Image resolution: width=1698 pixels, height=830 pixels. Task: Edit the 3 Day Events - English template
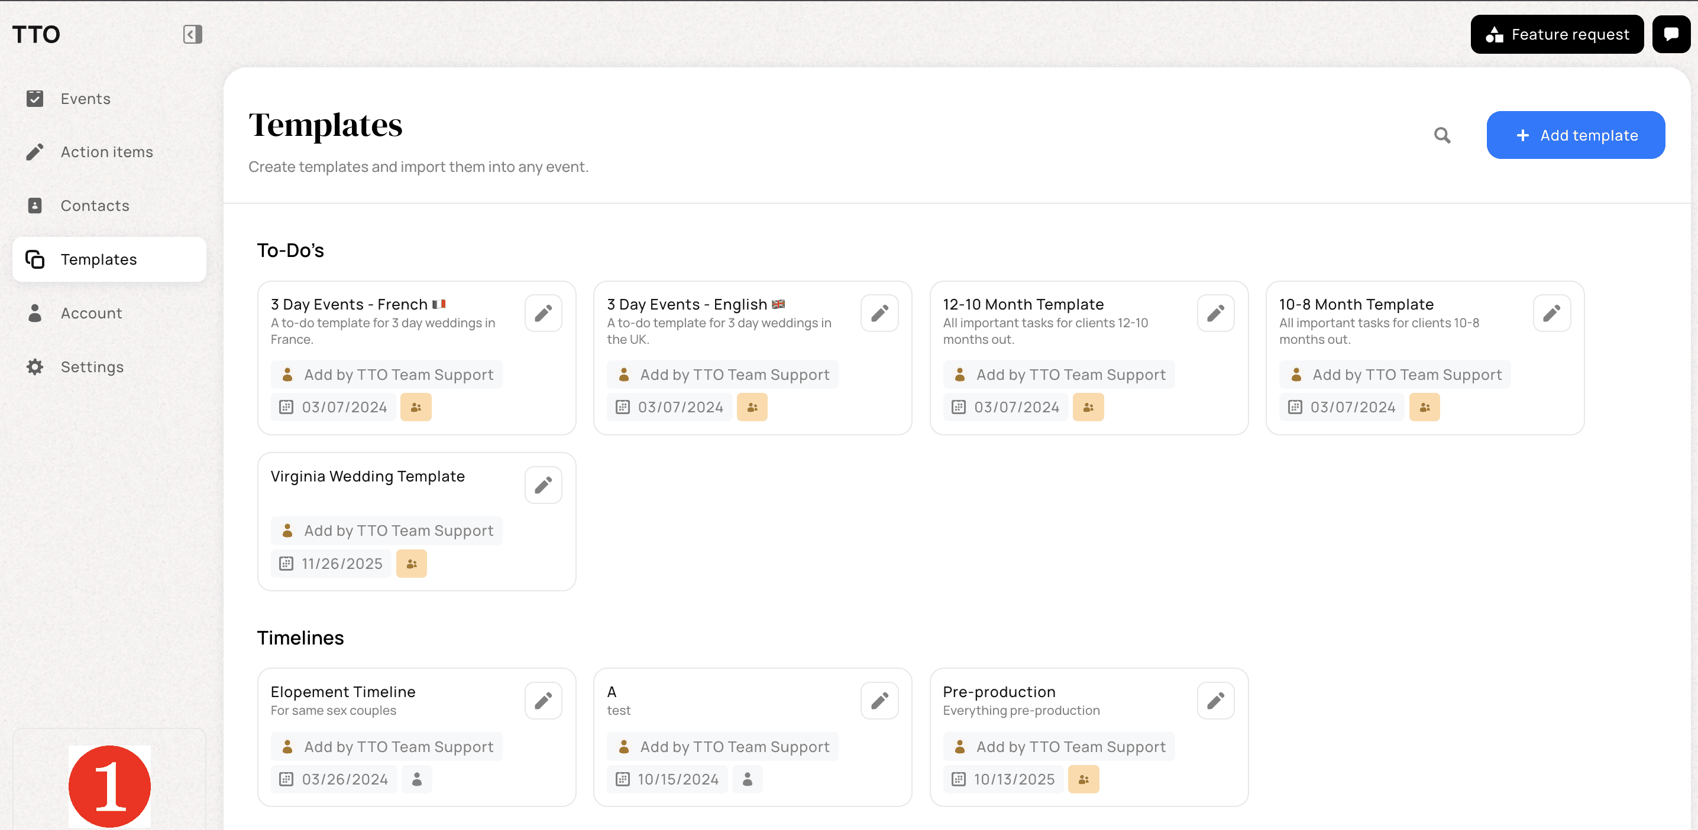pos(879,313)
